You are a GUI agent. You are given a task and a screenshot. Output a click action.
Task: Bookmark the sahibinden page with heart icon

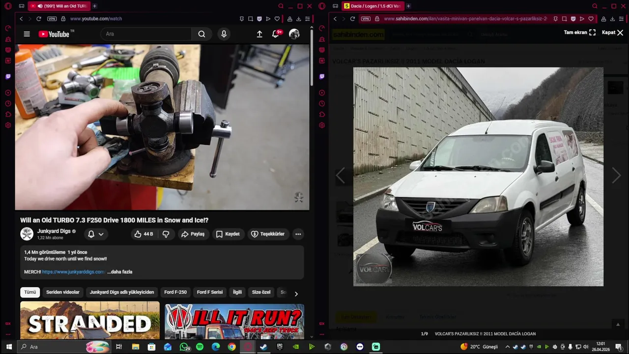click(x=591, y=19)
